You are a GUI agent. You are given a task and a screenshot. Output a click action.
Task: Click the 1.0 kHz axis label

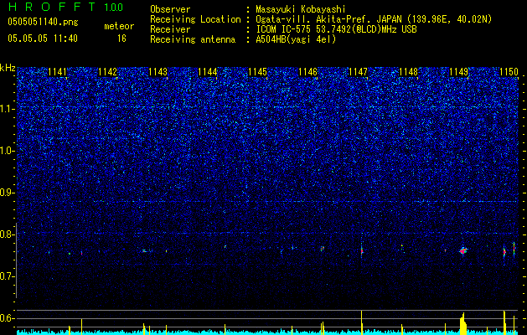[x=7, y=151]
